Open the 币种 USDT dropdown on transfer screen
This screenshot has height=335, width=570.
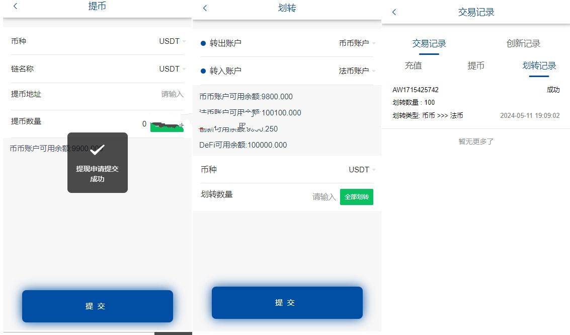(x=362, y=170)
